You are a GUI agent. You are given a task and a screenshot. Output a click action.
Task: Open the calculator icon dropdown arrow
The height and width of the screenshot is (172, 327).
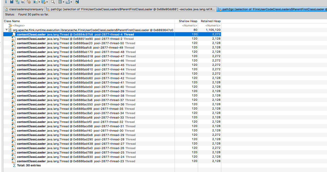[x=63, y=2]
